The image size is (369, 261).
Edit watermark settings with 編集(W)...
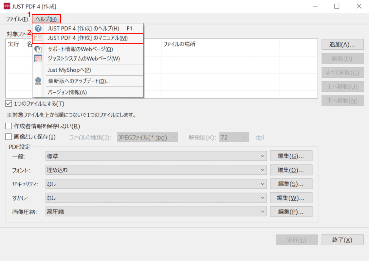click(x=291, y=198)
